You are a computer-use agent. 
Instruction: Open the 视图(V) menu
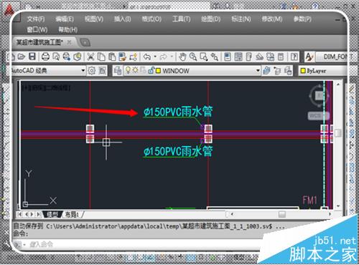(x=94, y=19)
